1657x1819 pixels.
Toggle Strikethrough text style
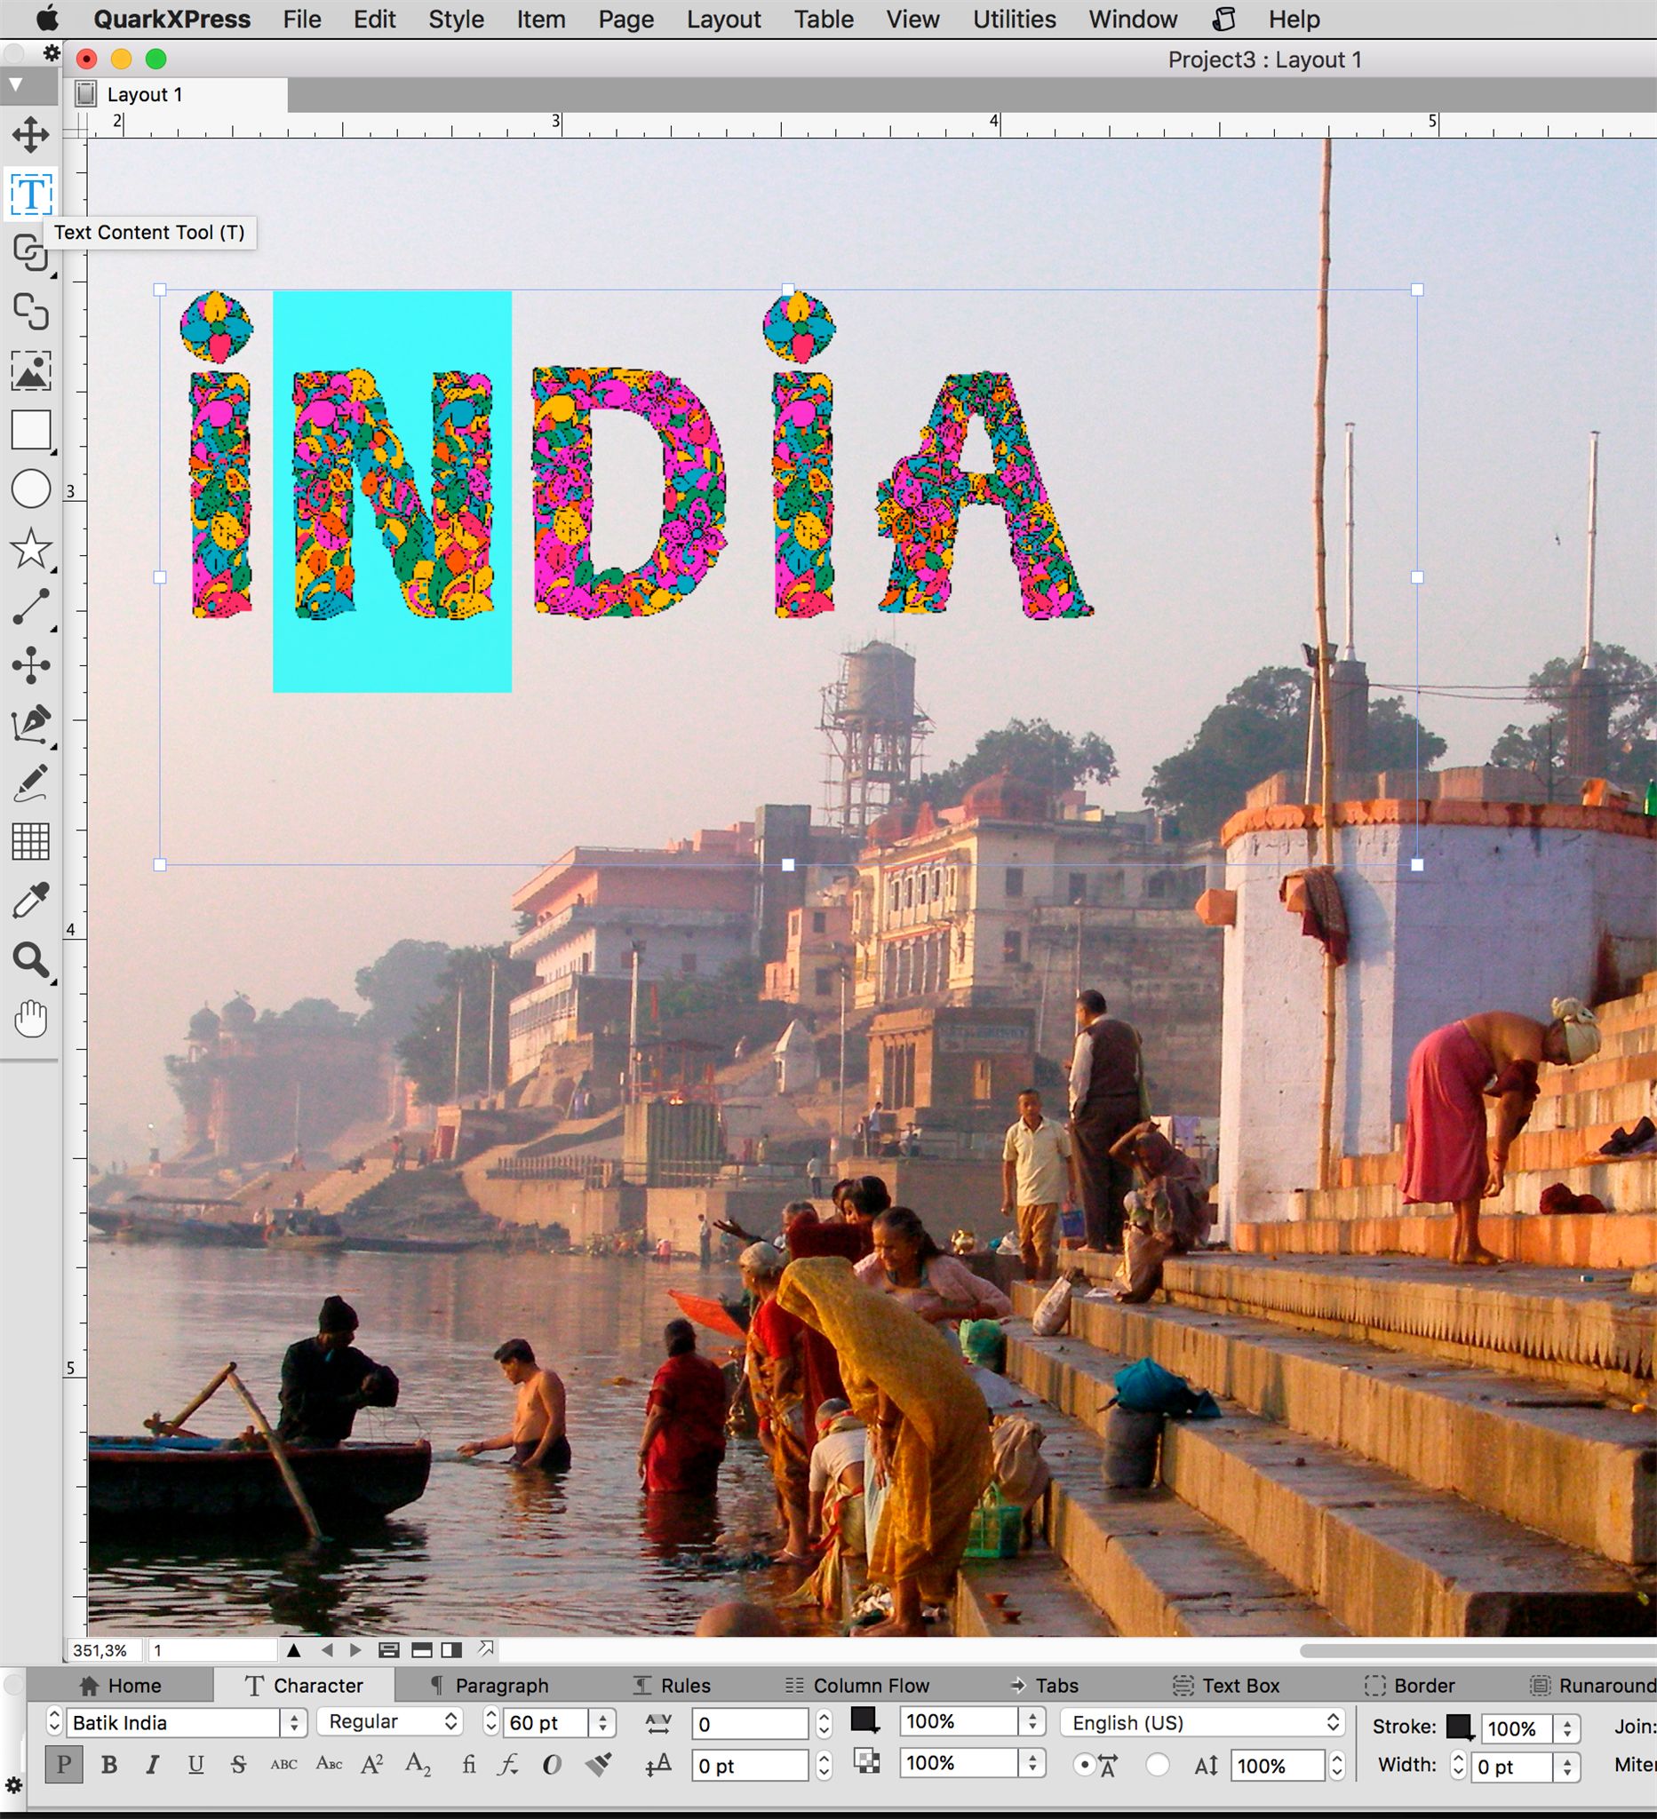[238, 1764]
